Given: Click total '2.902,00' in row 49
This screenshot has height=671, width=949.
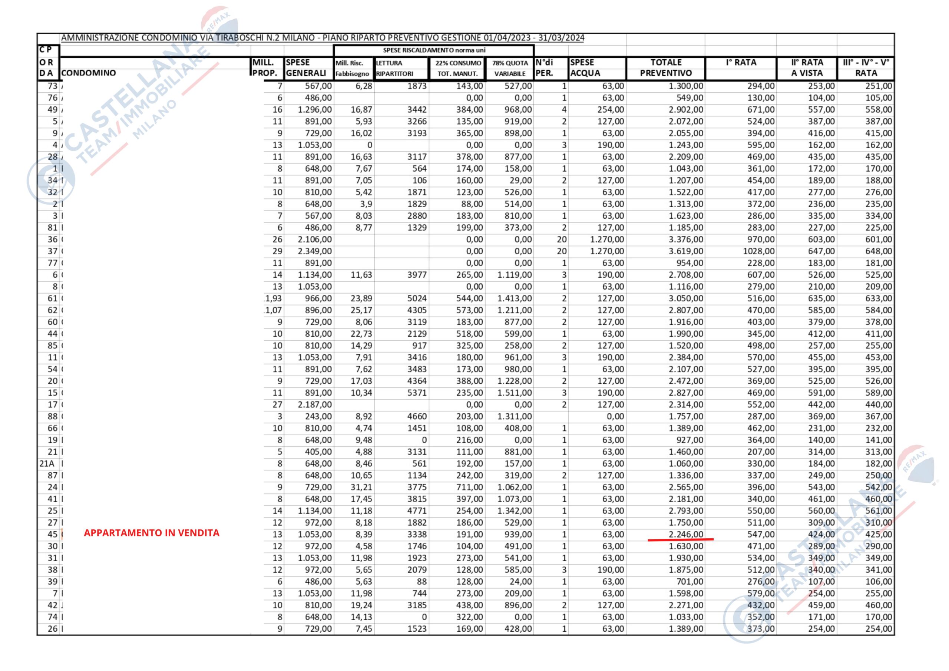Looking at the screenshot, I should pyautogui.click(x=686, y=110).
